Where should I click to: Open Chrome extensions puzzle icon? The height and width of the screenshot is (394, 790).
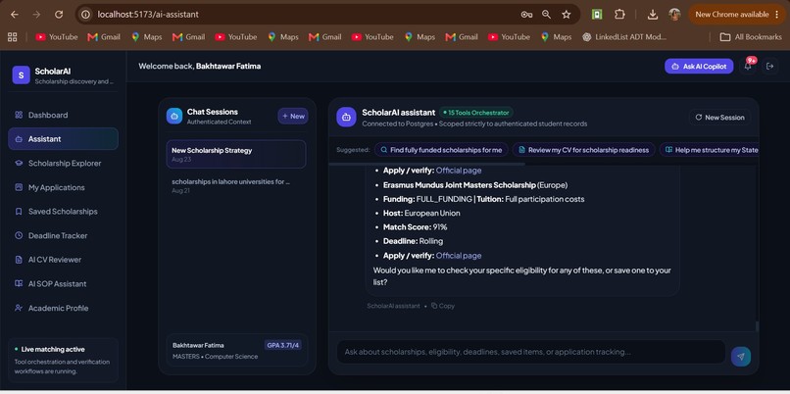point(619,15)
